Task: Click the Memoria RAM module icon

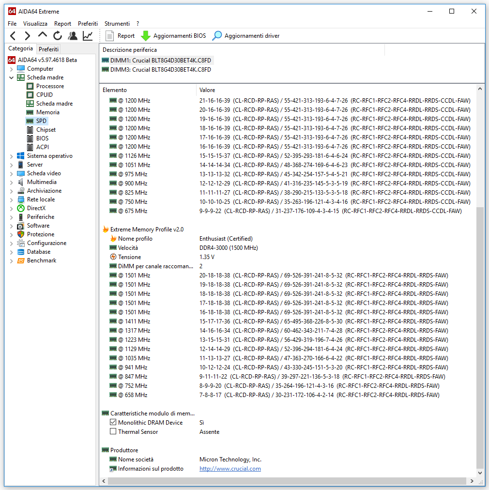Action: (x=30, y=112)
